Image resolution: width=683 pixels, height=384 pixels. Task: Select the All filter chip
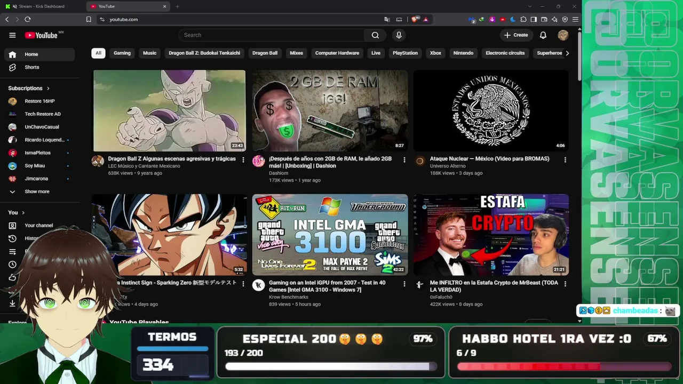pos(98,53)
